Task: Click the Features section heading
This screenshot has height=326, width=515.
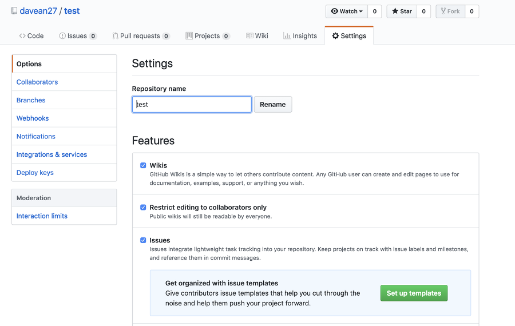Action: click(153, 141)
